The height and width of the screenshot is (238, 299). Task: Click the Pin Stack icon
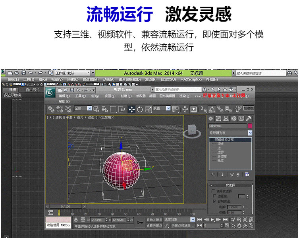pyautogui.click(x=213, y=174)
